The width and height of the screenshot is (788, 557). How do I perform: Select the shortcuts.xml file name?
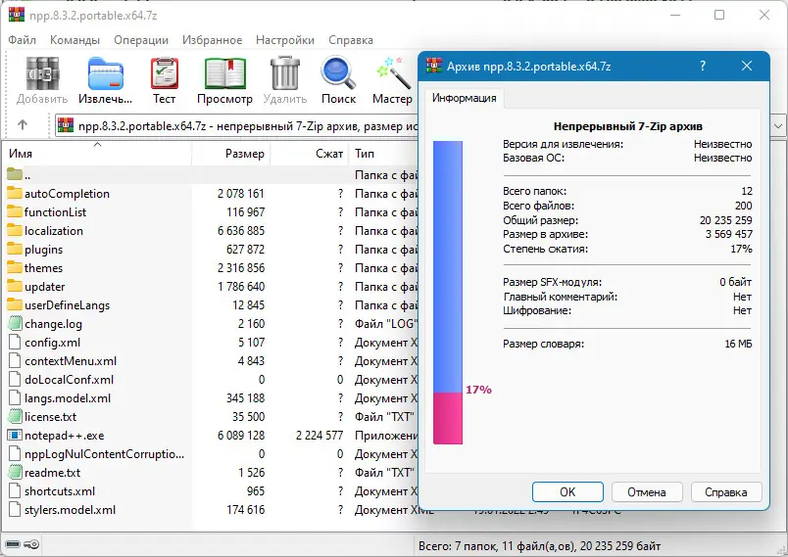(x=60, y=490)
